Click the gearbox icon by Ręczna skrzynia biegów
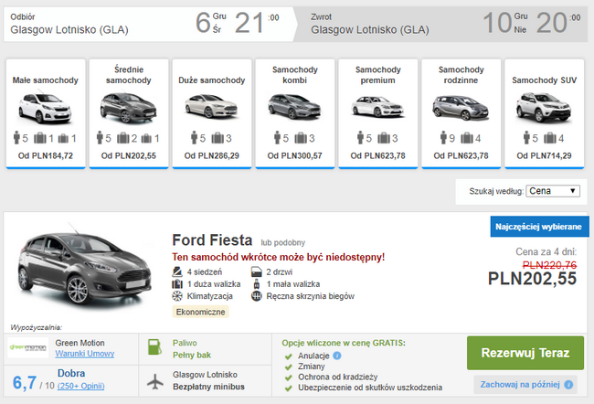 click(257, 296)
